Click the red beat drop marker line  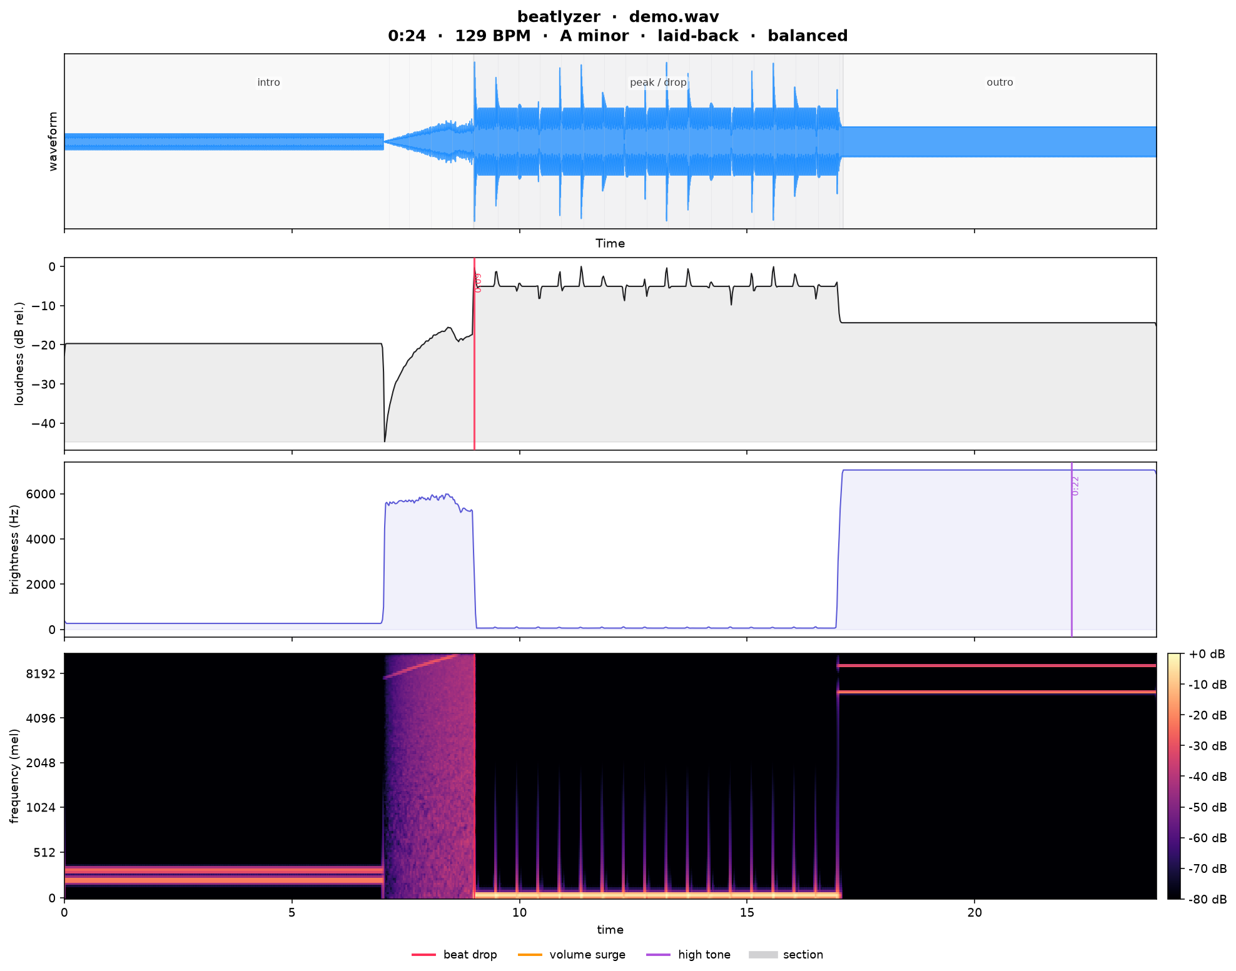point(474,353)
